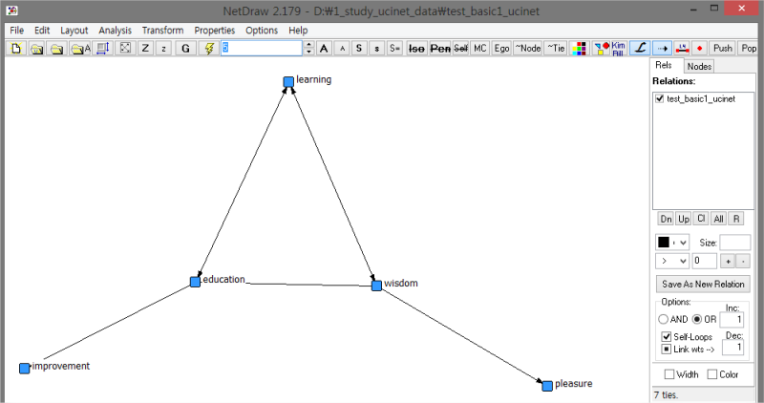Click the large Z zoom-in button
The image size is (764, 403).
pyautogui.click(x=145, y=49)
